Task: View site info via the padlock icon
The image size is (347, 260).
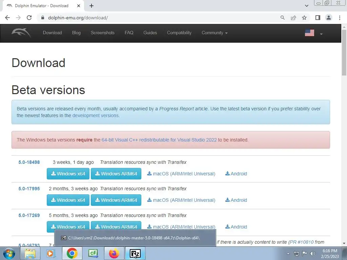Action: (43, 18)
